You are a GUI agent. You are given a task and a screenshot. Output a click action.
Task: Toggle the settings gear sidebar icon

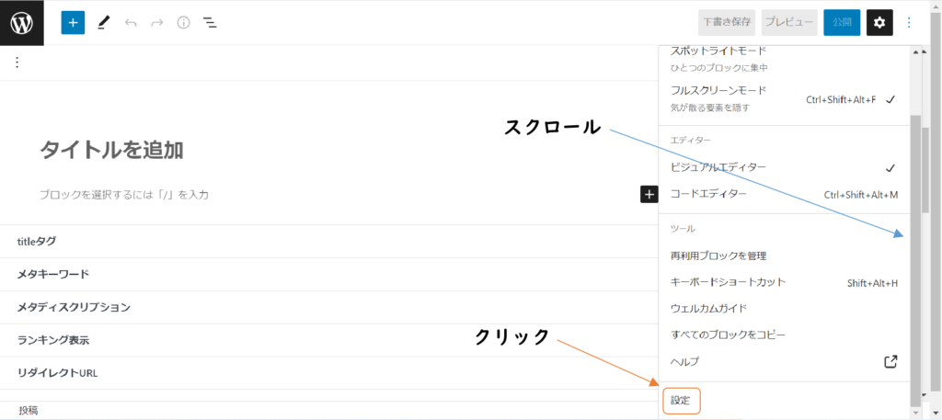pos(879,23)
